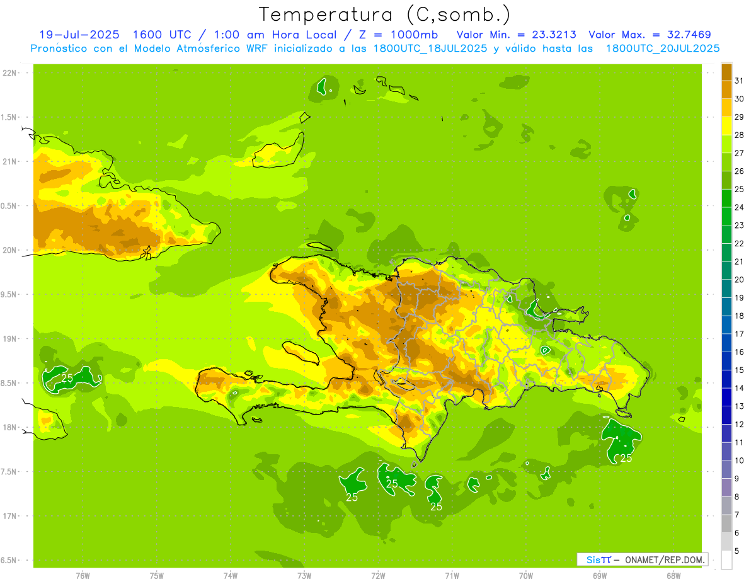Click the "74W" longitude axis label
756x584 pixels.
pos(231,576)
